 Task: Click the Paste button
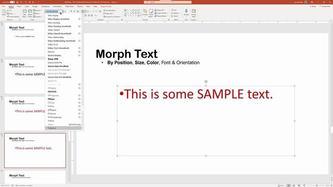click(4, 13)
